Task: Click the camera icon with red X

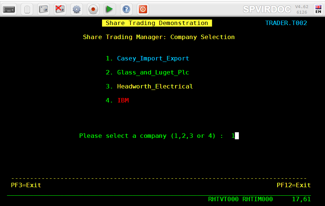Action: click(60, 9)
